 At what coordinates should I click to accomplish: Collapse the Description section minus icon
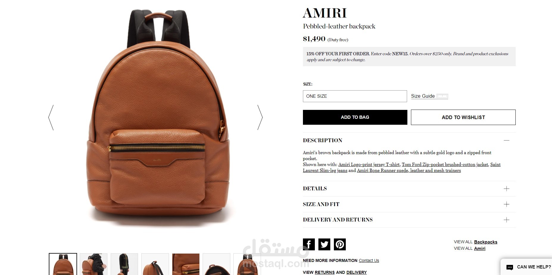tap(506, 140)
